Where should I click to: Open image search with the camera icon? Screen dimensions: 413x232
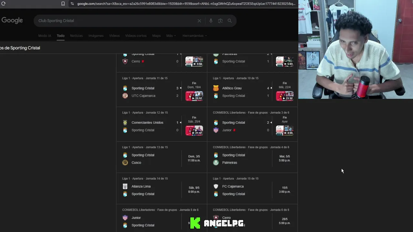click(220, 21)
